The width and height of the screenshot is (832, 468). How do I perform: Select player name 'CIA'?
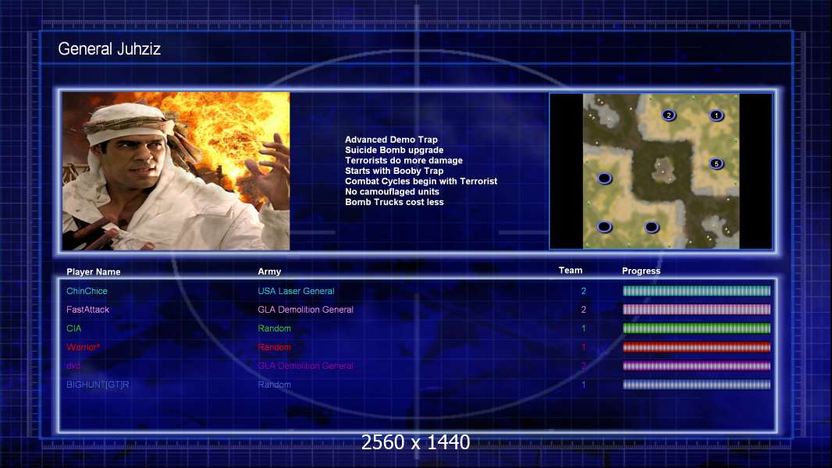[73, 328]
